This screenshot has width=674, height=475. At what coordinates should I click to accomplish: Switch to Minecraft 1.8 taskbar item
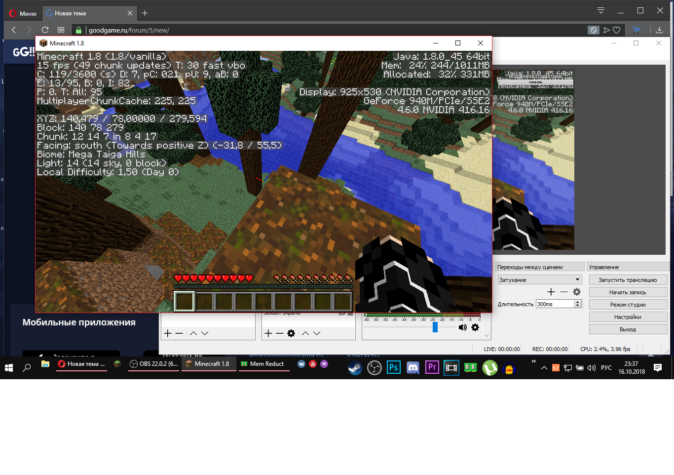[208, 364]
